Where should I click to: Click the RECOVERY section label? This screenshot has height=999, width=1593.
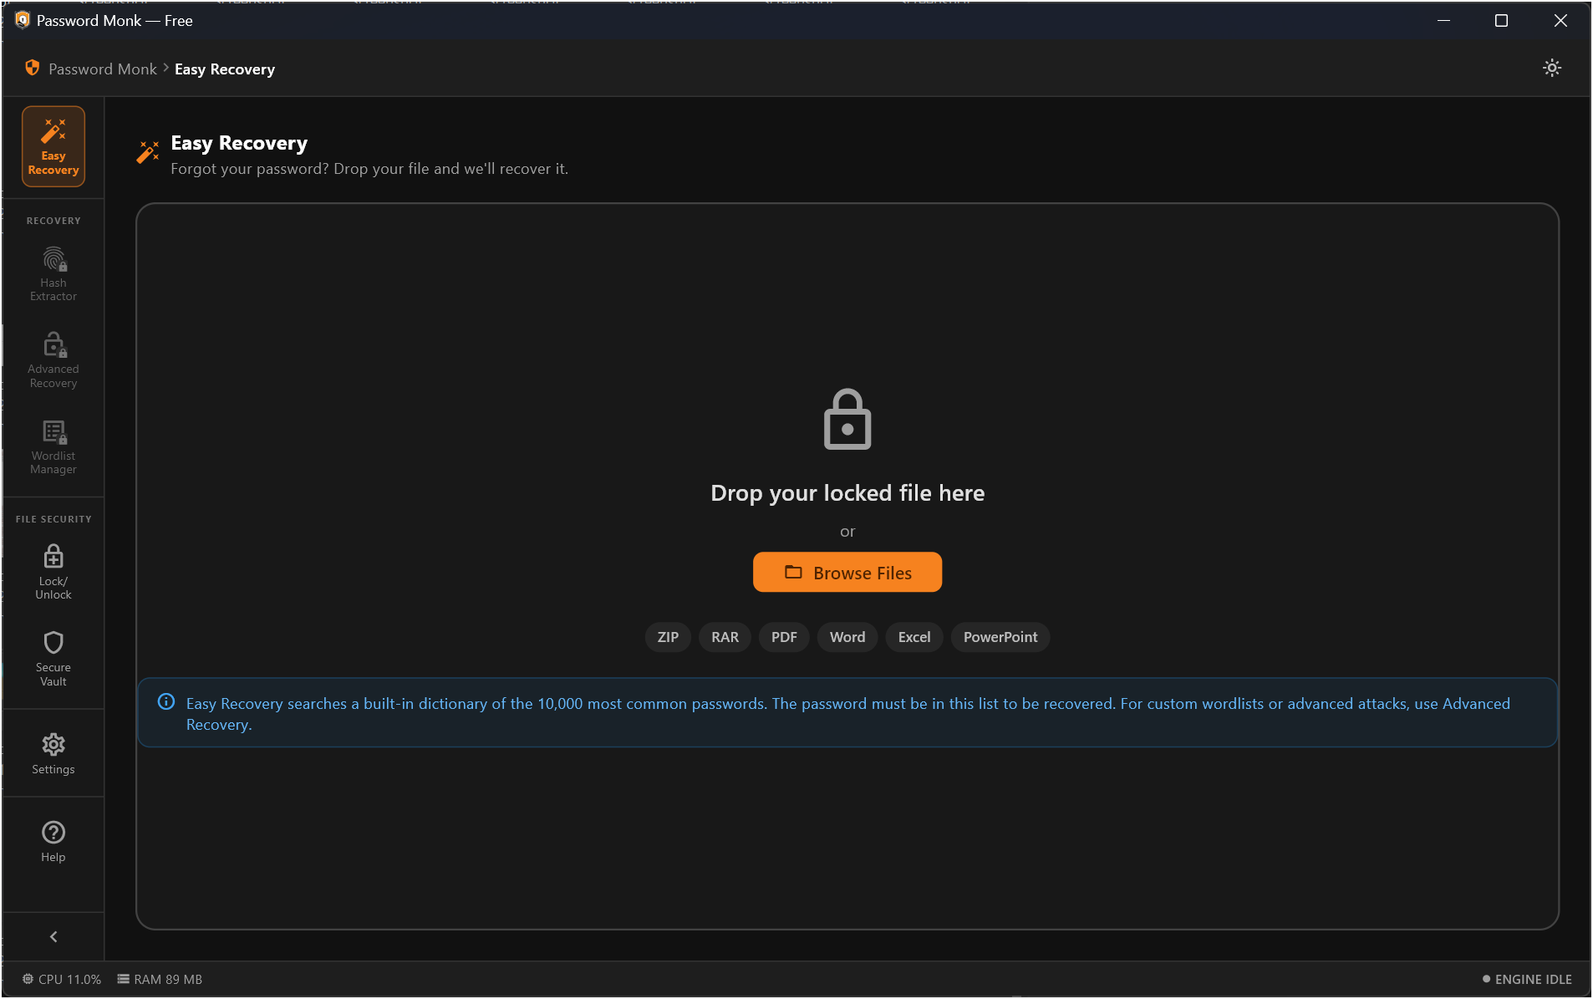pyautogui.click(x=53, y=221)
